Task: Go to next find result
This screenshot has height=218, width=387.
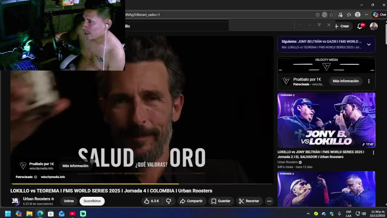Action: point(309,25)
